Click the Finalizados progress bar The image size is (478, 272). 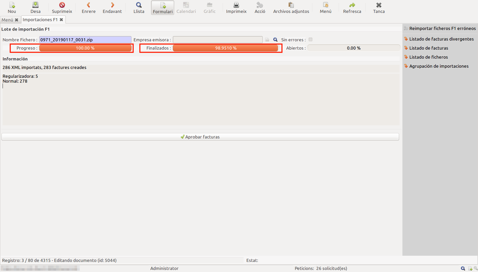226,48
